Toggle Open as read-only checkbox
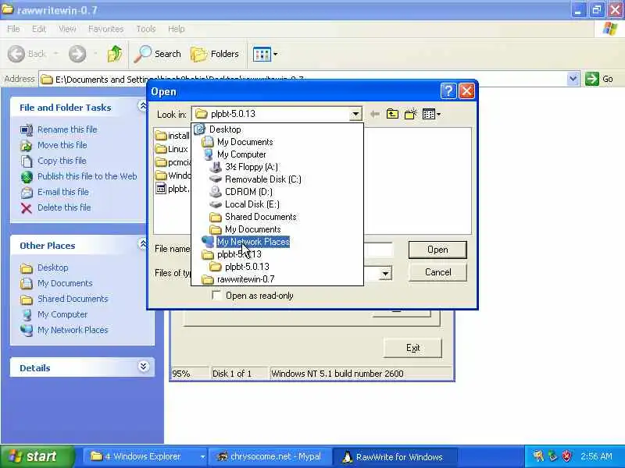 click(x=217, y=296)
